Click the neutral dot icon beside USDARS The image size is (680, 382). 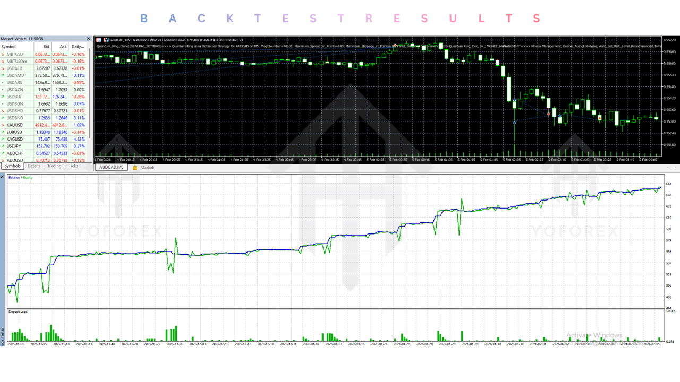click(4, 82)
